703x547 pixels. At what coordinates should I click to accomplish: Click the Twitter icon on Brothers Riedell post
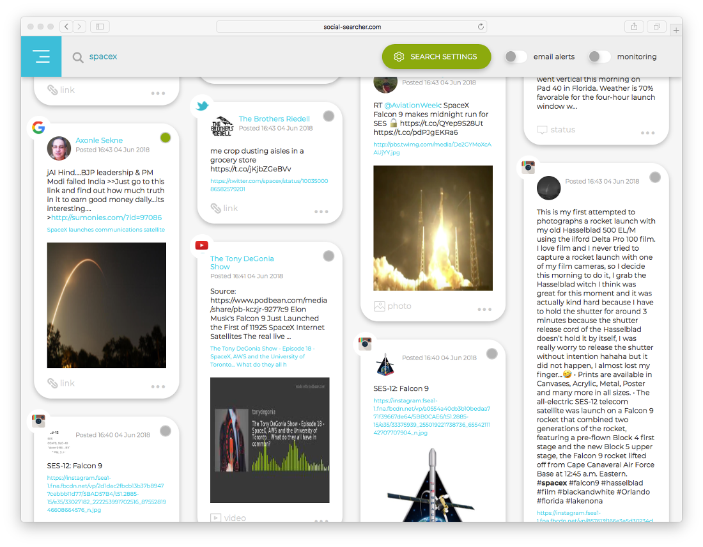202,106
